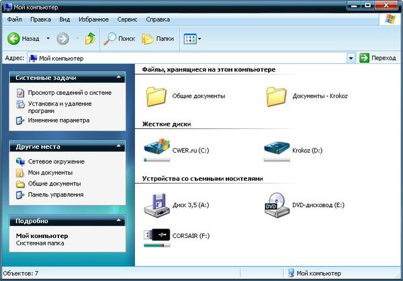
Task: Open the Общие документы folder icon
Action: 156,96
